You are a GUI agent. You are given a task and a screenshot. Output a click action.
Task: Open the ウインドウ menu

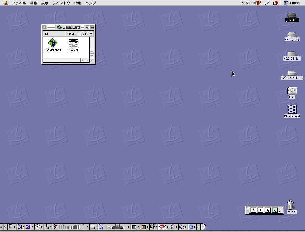(61, 3)
